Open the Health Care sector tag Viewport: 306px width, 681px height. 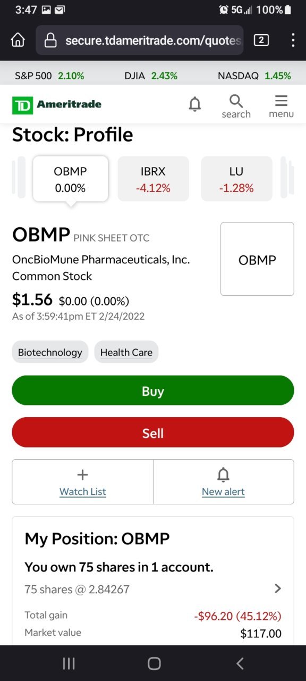(x=126, y=352)
